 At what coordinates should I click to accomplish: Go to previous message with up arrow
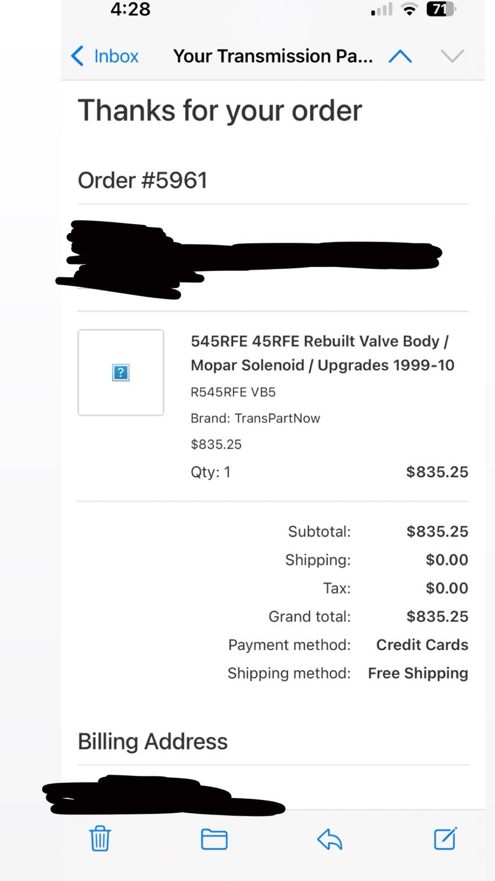pyautogui.click(x=400, y=56)
